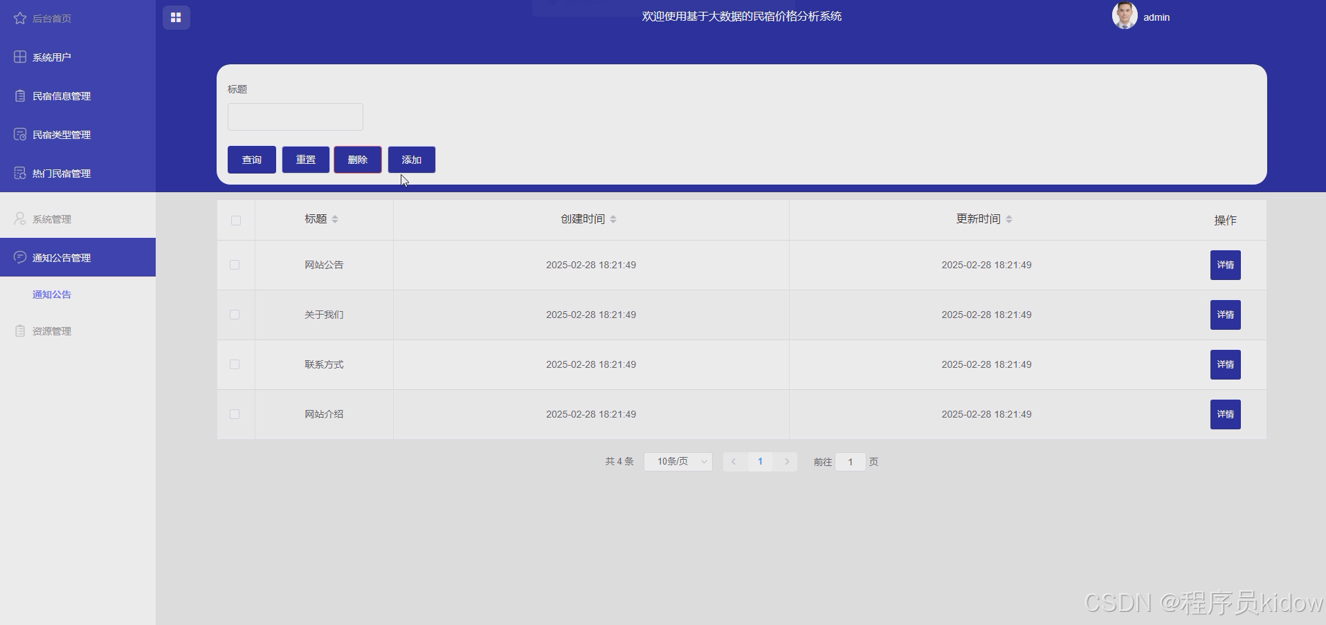Open 后台首页 menu item
The image size is (1326, 625).
(x=78, y=18)
